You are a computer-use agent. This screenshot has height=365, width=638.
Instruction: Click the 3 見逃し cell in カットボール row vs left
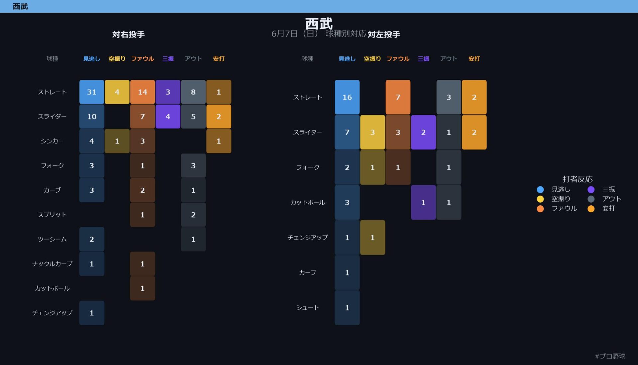coord(347,202)
